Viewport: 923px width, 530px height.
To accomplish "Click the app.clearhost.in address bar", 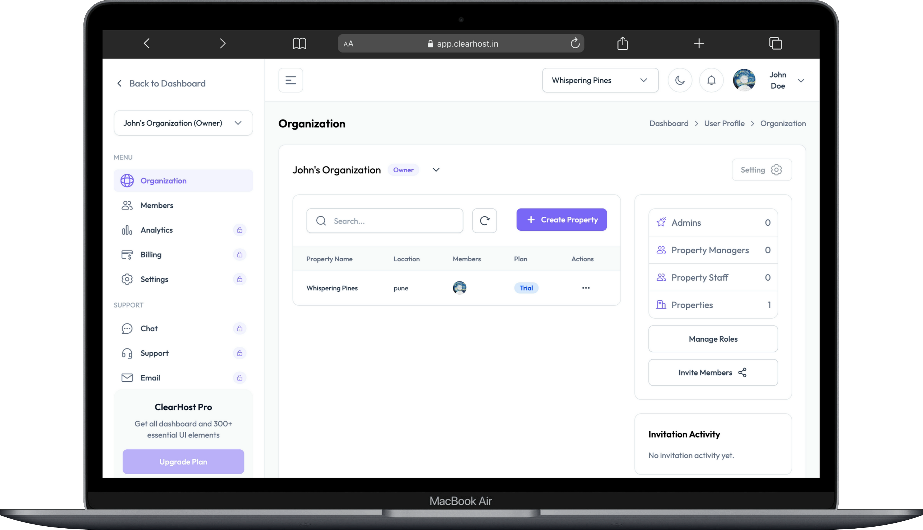I will tap(461, 44).
